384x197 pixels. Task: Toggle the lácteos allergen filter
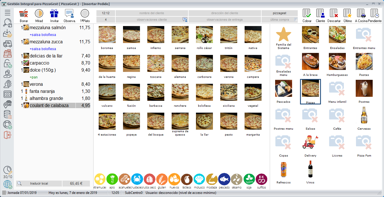point(187,179)
